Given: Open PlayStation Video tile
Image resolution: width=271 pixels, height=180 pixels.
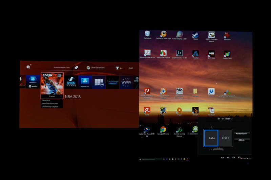Looking at the screenshot, I should coord(85,82).
